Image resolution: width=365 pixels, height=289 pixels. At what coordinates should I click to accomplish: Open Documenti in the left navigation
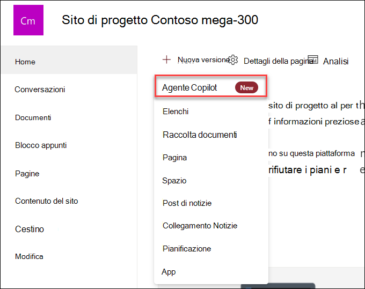(x=33, y=117)
